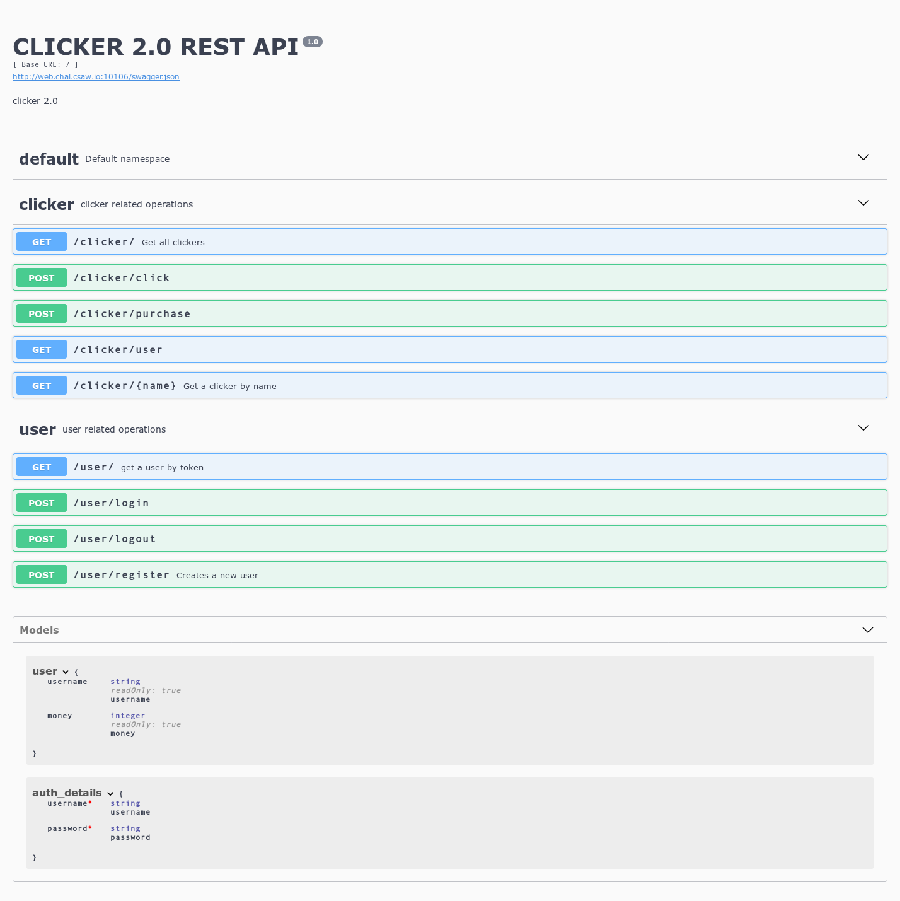Click the POST badge on /user/login
Screen dimensions: 900x901
pyautogui.click(x=41, y=503)
